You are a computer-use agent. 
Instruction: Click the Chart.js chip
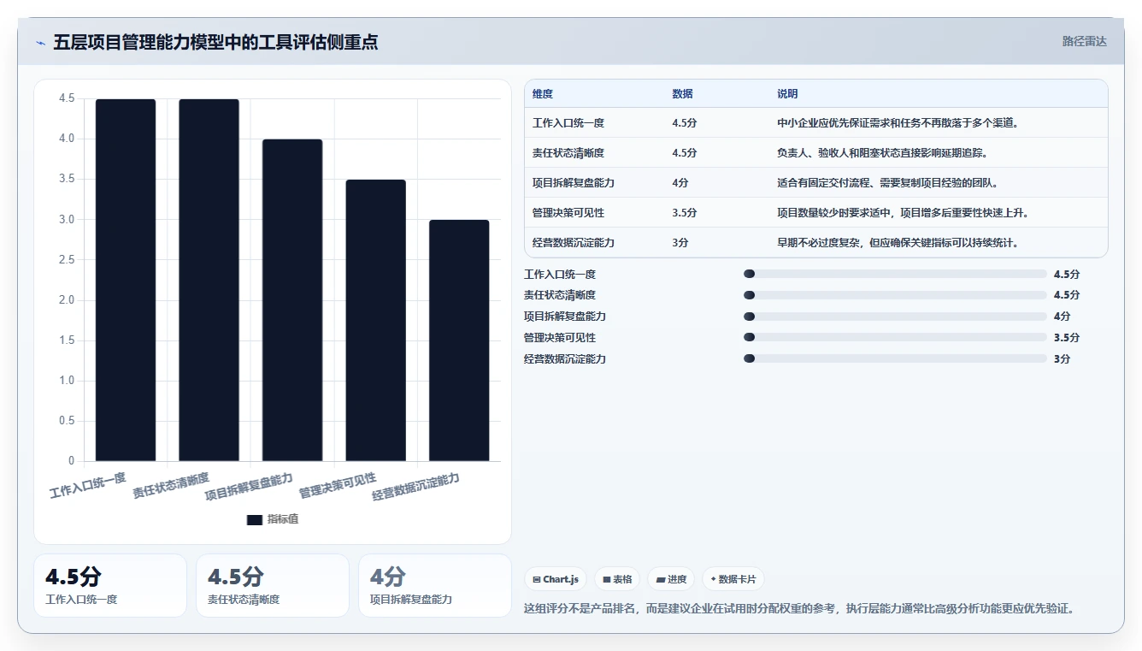click(556, 579)
